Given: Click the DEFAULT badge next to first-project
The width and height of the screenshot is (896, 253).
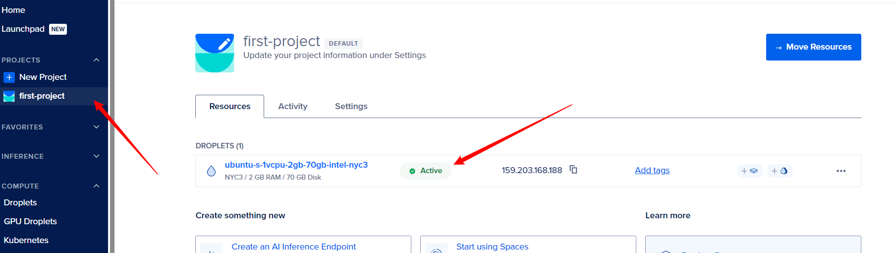Looking at the screenshot, I should coord(343,44).
